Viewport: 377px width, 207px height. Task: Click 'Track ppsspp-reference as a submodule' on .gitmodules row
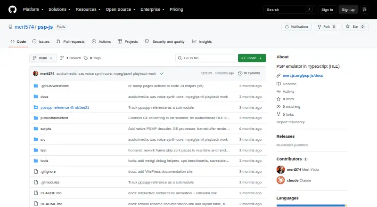click(x=161, y=182)
